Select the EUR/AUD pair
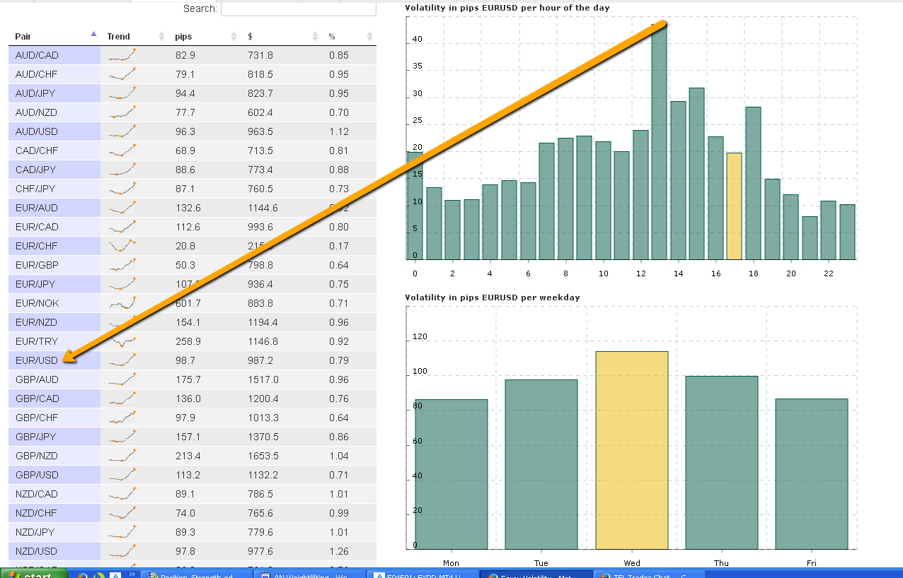 pyautogui.click(x=37, y=208)
